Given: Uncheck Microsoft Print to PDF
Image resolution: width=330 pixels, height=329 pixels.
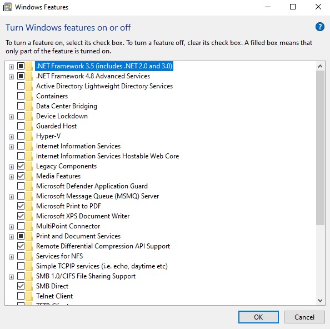Looking at the screenshot, I should [21, 206].
